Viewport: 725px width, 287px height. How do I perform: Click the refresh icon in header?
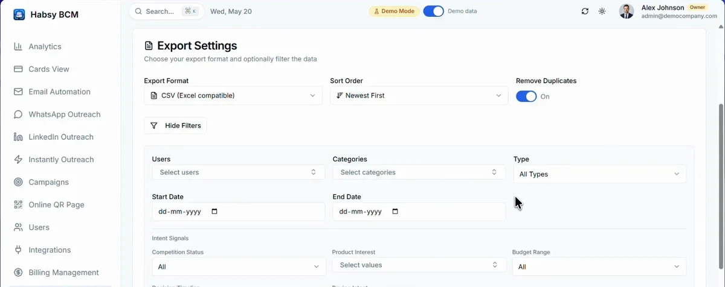(585, 11)
